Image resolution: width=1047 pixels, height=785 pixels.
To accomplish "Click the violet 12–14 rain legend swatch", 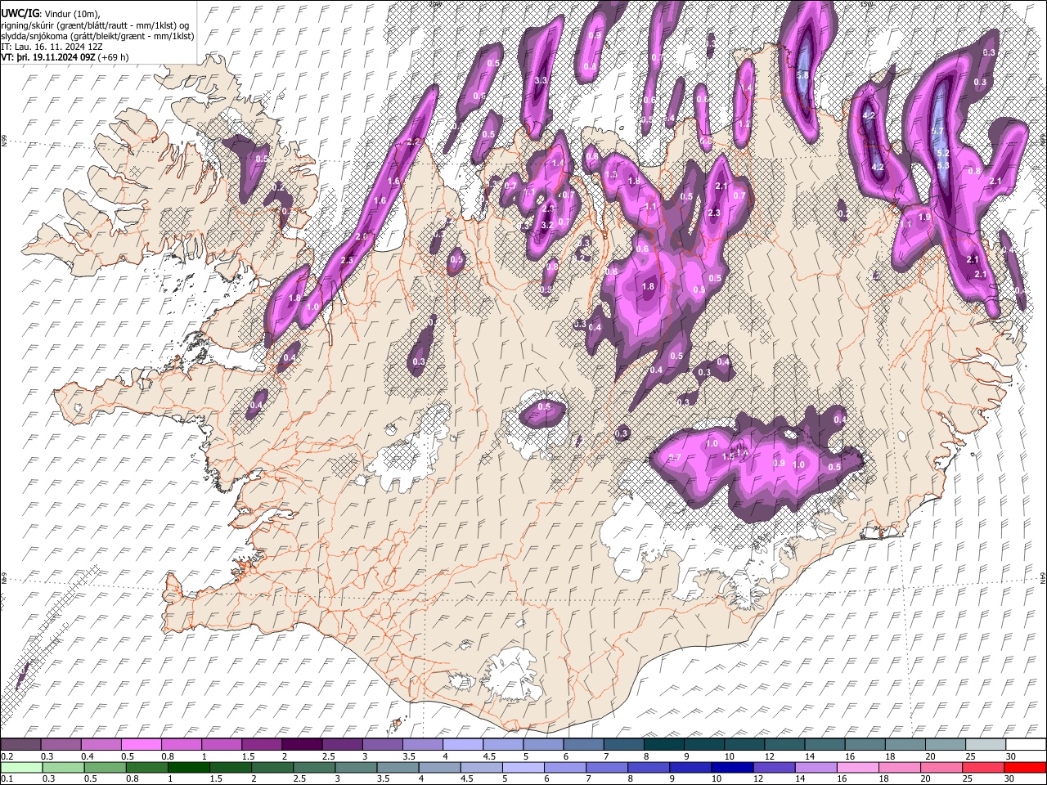I will 775,768.
